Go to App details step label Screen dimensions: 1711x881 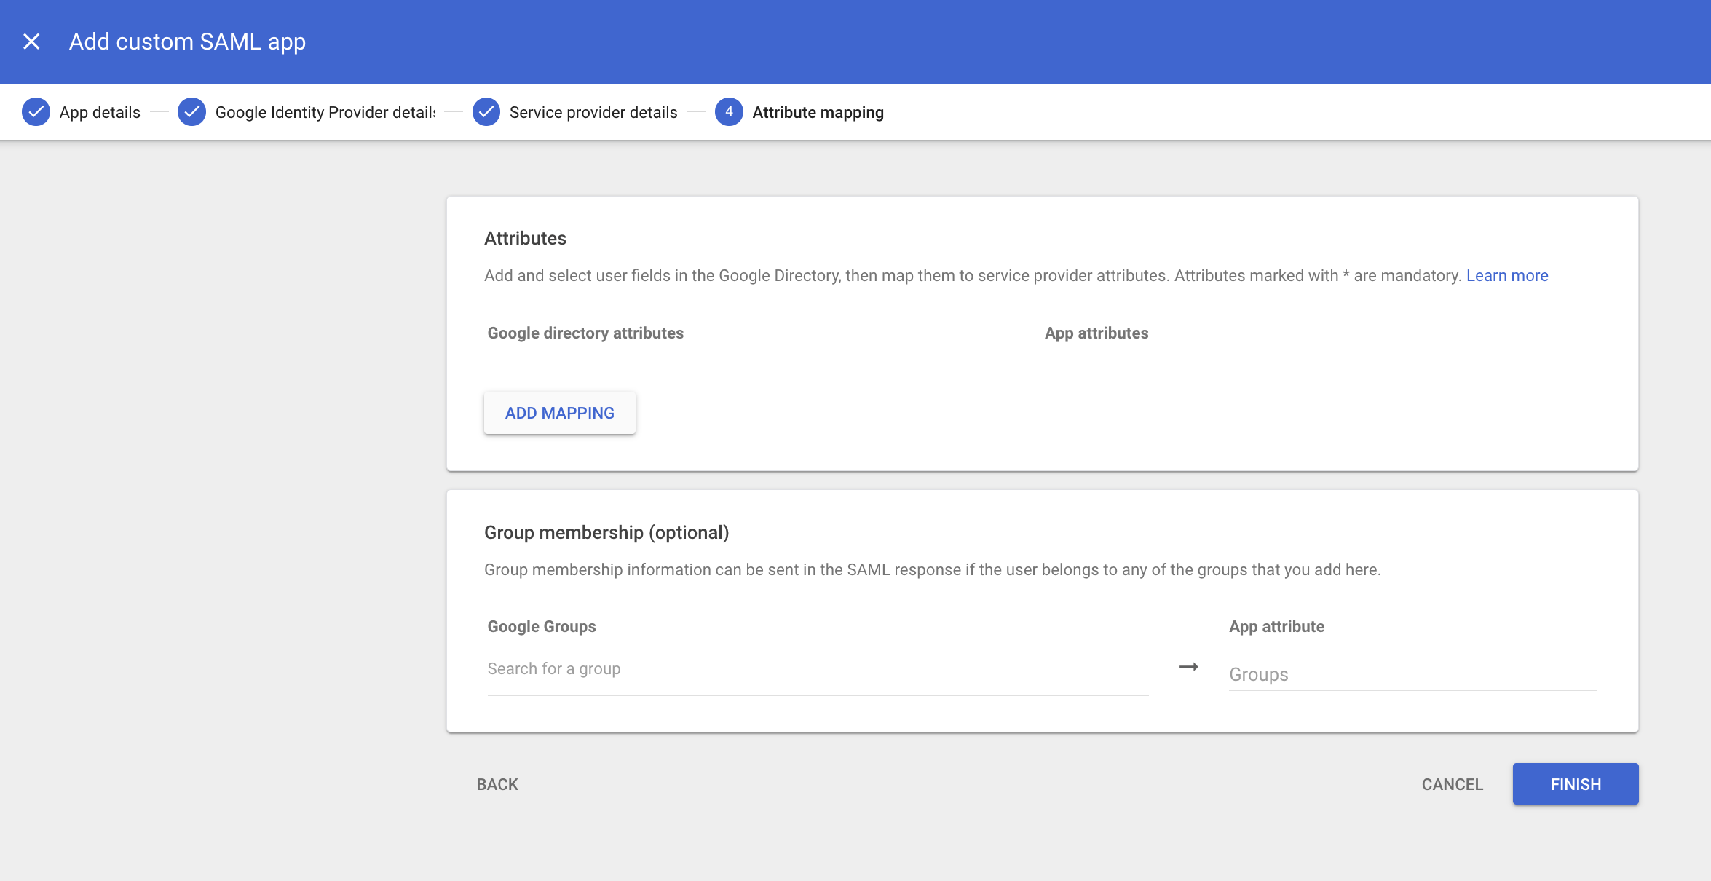pyautogui.click(x=100, y=112)
